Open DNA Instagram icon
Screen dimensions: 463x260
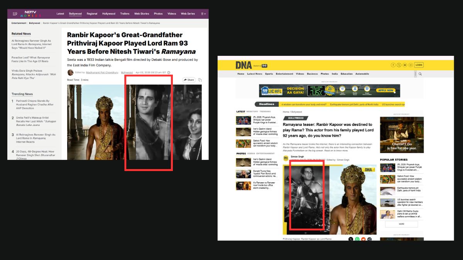pyautogui.click(x=411, y=65)
